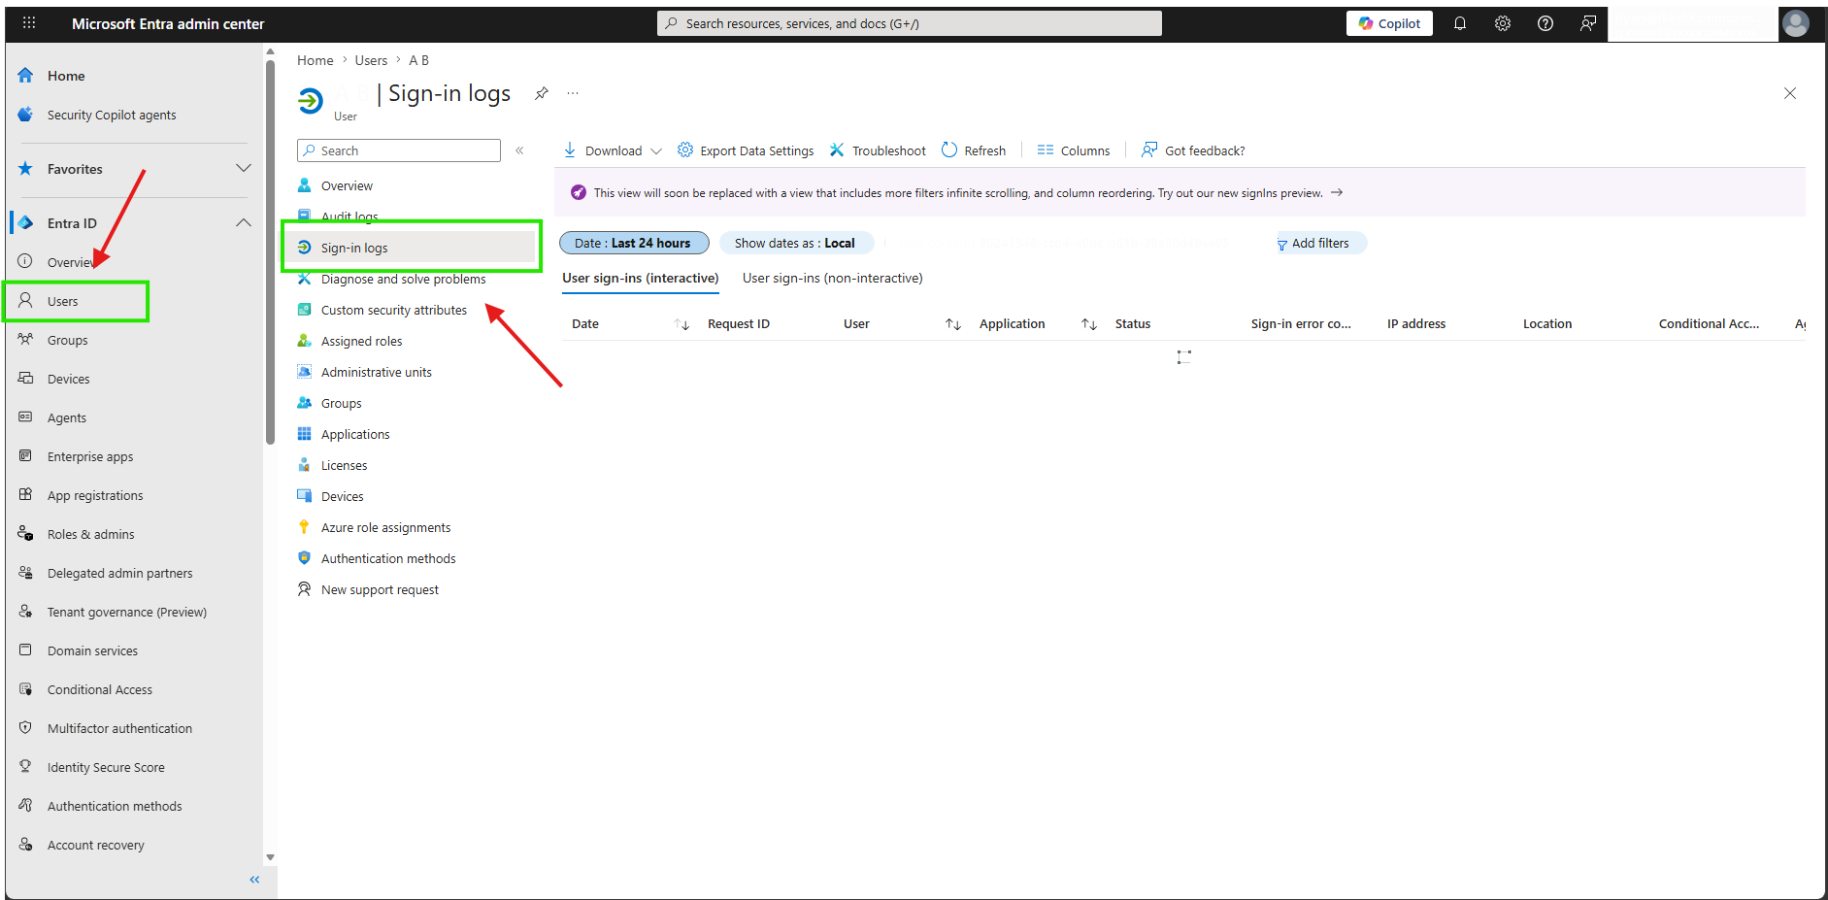Expand the Favorites section chevron
The height and width of the screenshot is (900, 1828).
[244, 169]
